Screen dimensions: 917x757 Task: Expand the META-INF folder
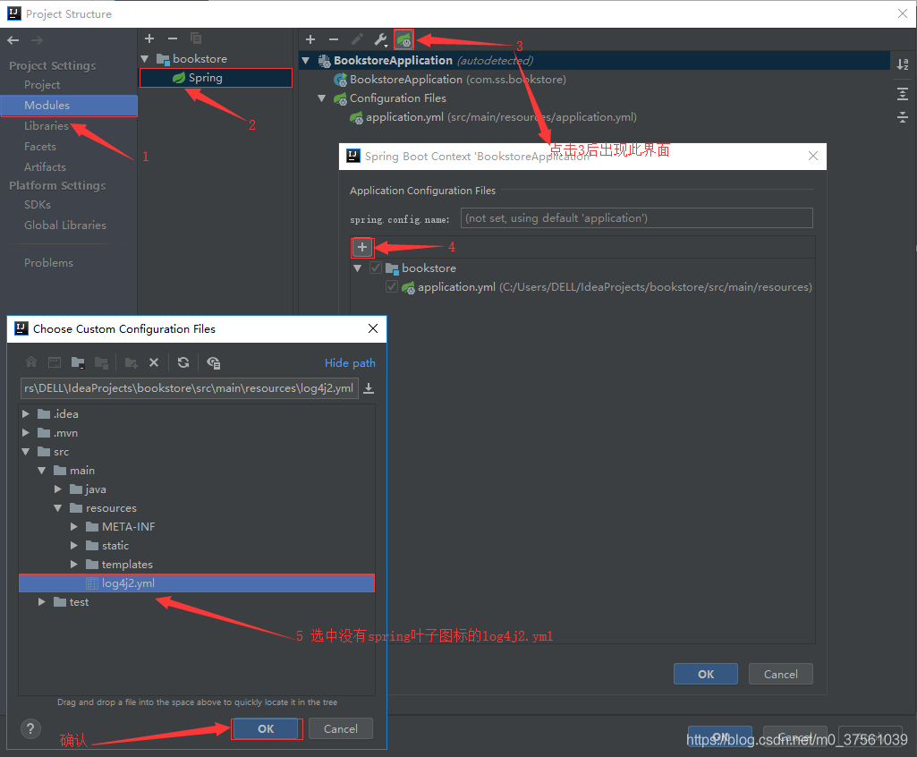(73, 526)
